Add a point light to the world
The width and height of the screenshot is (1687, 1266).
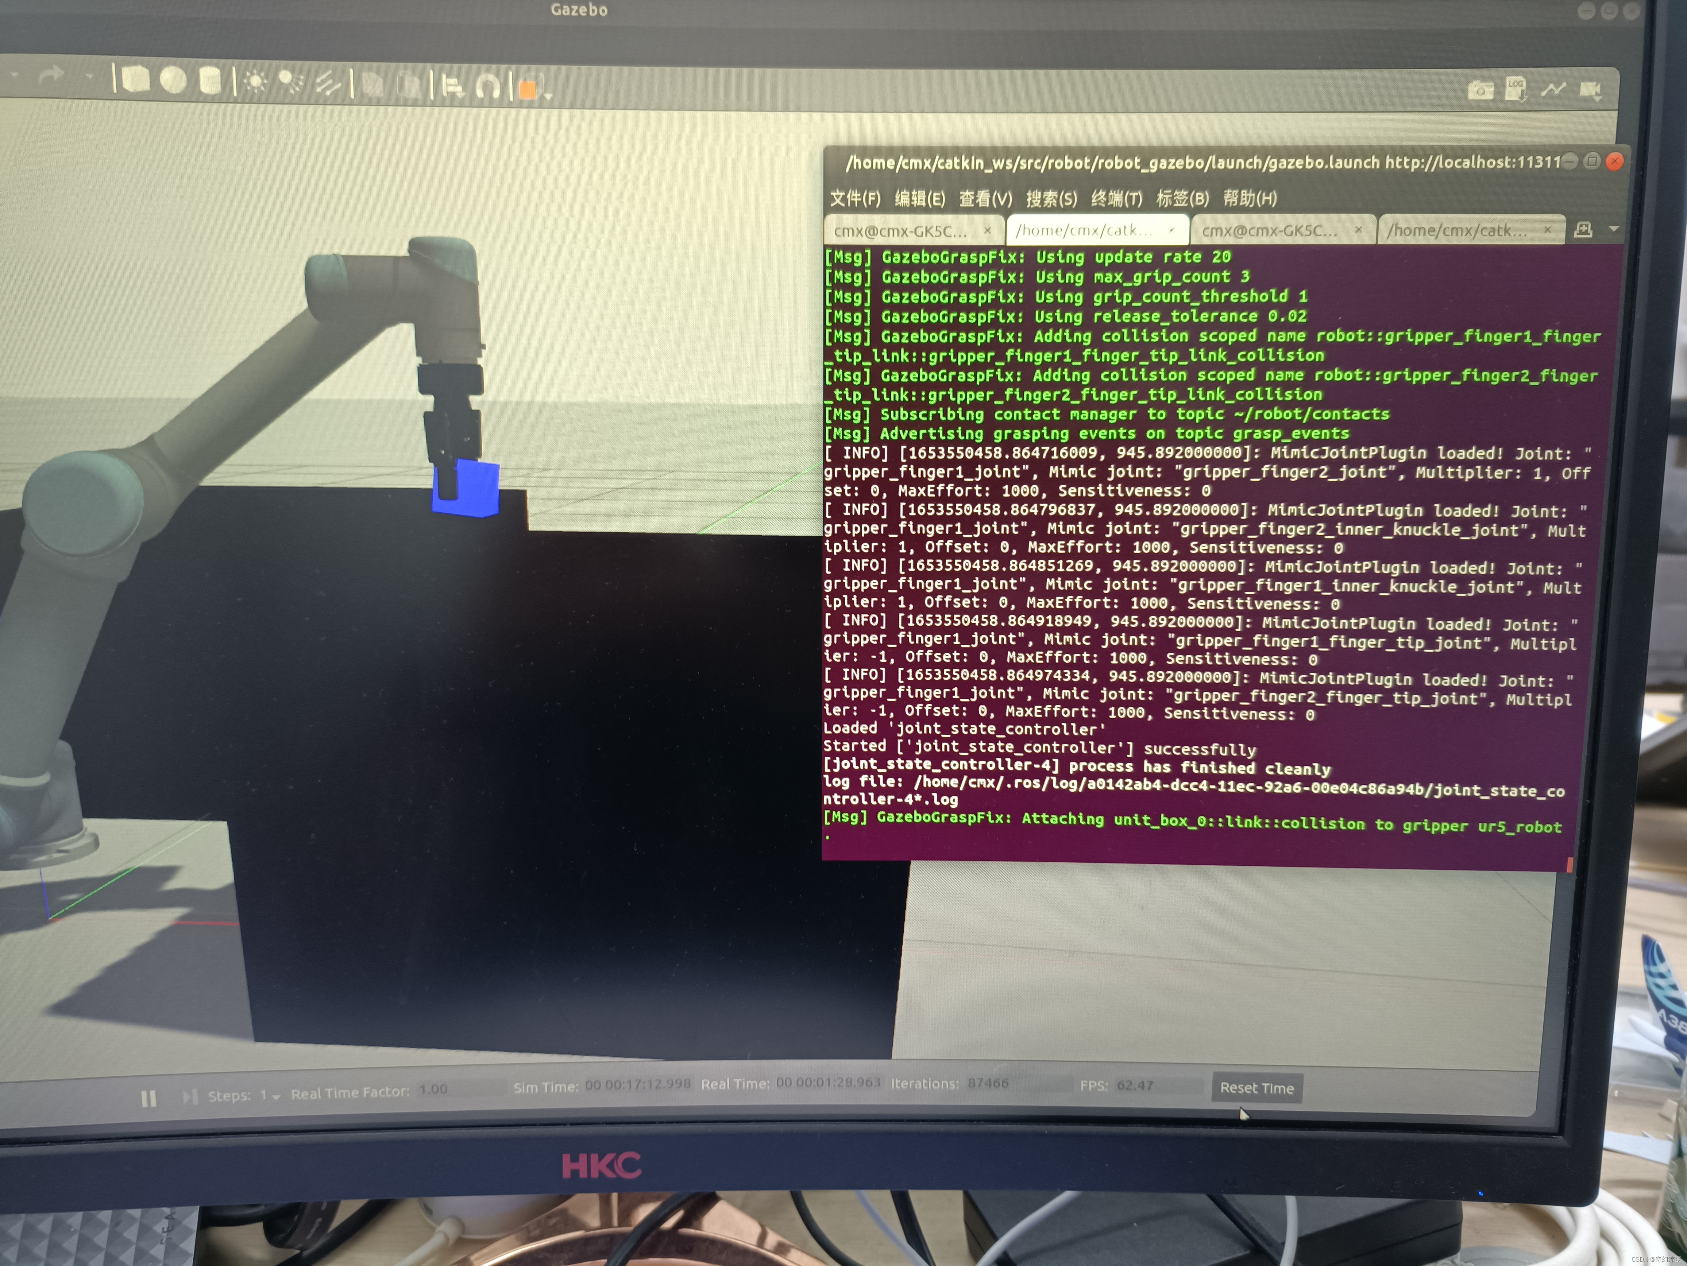point(255,82)
